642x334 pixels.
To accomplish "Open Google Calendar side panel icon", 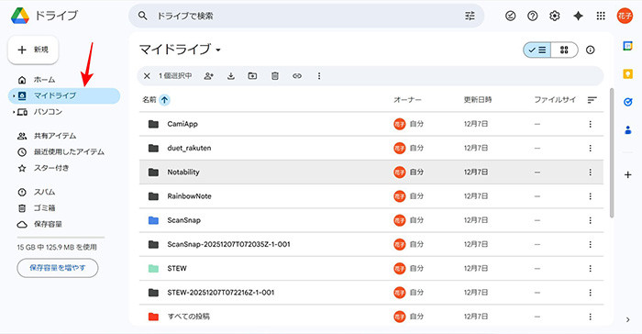I will point(627,46).
